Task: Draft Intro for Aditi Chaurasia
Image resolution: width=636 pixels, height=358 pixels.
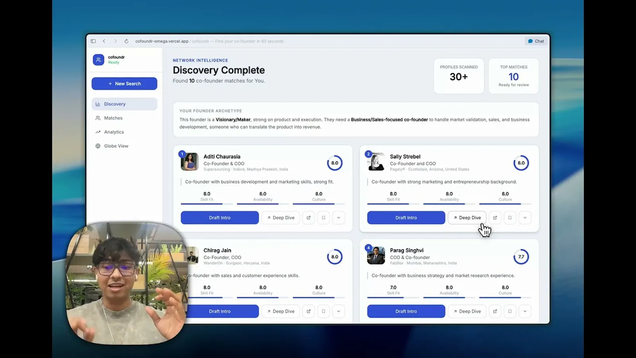Action: pos(220,218)
